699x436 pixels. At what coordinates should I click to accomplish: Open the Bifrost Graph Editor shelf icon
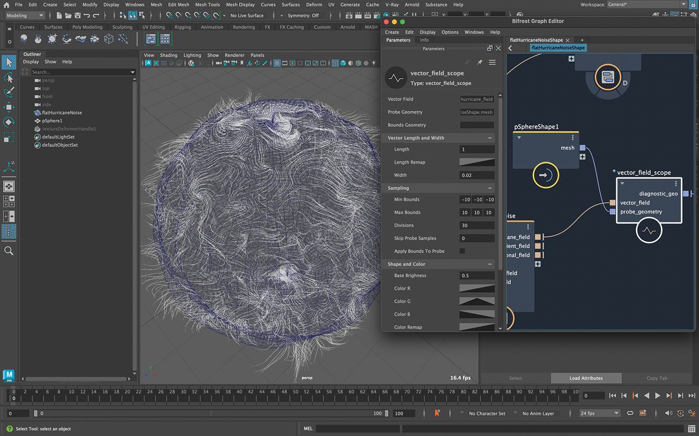point(150,38)
